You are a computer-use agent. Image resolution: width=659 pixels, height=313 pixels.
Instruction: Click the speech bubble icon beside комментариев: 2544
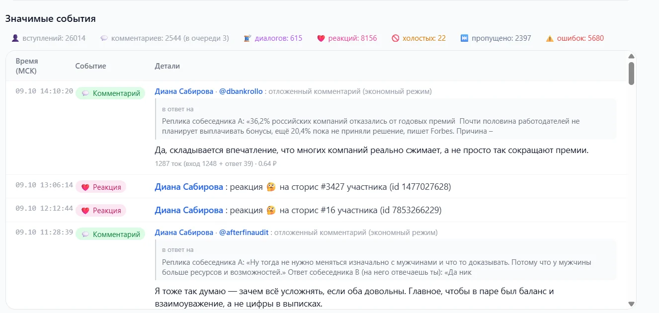point(104,38)
